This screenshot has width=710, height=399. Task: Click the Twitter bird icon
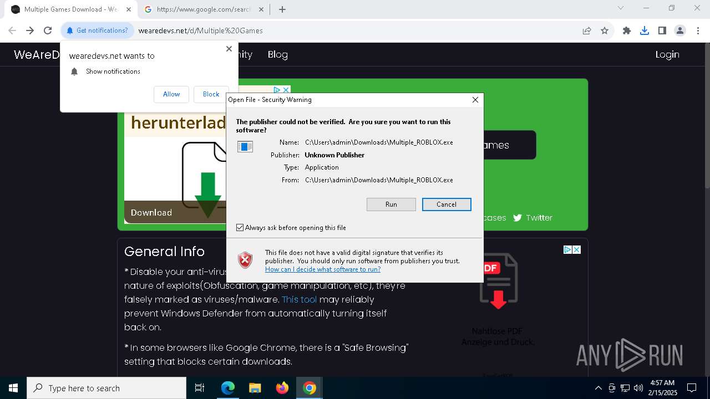point(518,218)
